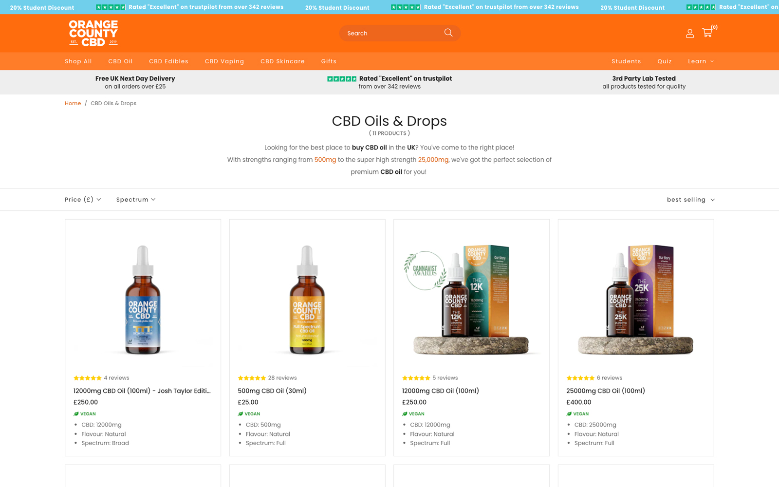Viewport: 779px width, 487px height.
Task: Follow the 25,000mg strength link
Action: (433, 160)
